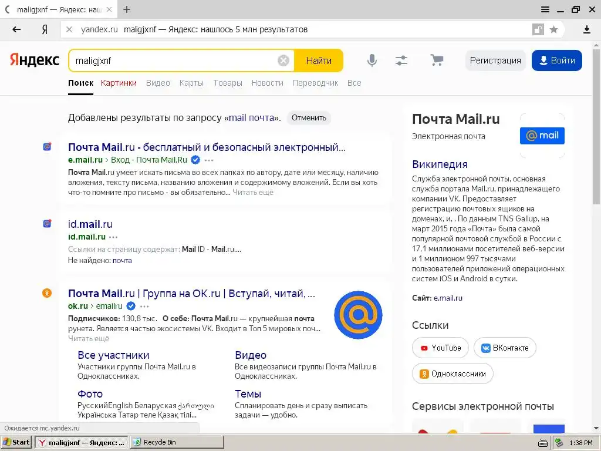Open the Windows Start button

coord(16,442)
